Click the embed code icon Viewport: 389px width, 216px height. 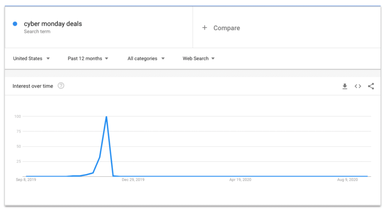click(x=358, y=86)
